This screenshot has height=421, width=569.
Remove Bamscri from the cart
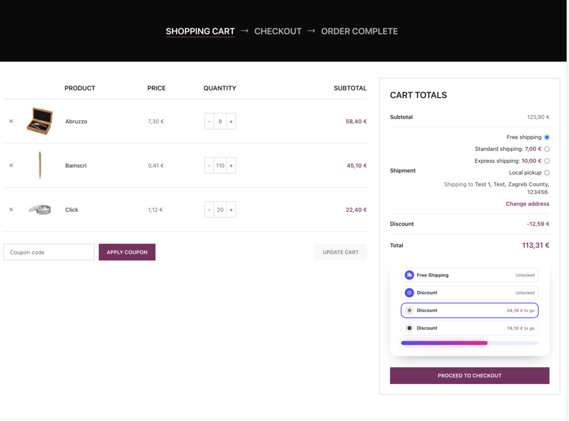coord(11,166)
